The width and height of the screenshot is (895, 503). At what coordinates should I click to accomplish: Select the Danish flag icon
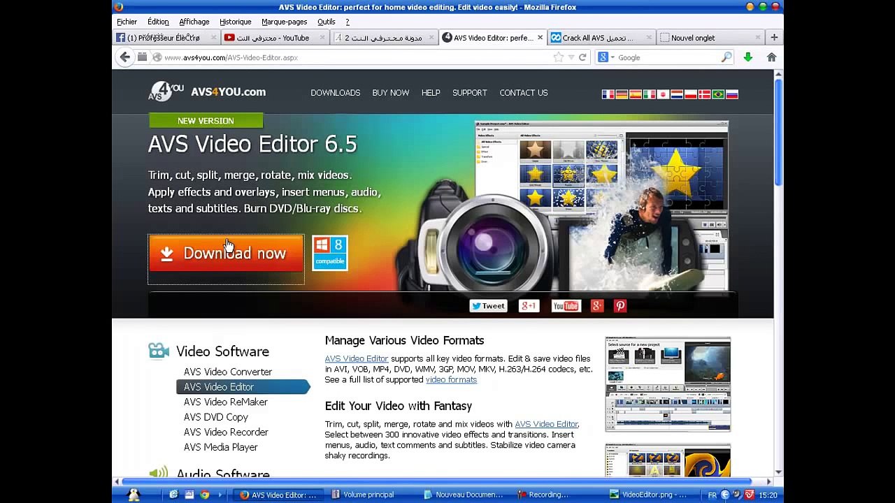[x=704, y=94]
